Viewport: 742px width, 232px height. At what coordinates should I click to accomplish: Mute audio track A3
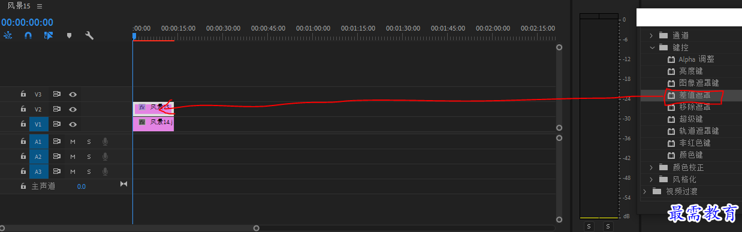click(x=73, y=171)
